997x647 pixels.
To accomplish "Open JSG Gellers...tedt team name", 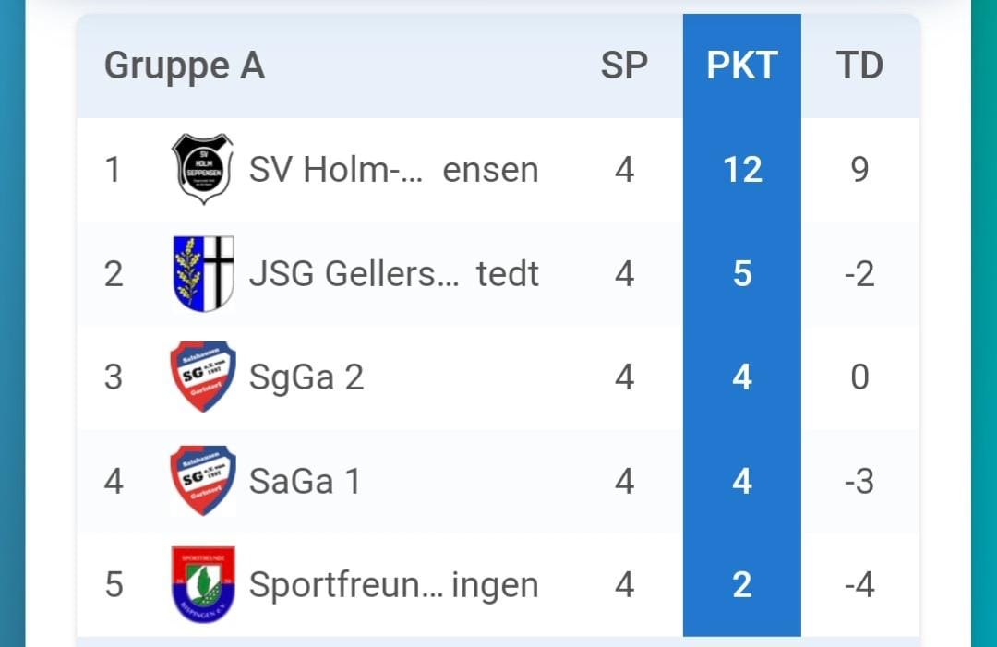I will pyautogui.click(x=393, y=274).
